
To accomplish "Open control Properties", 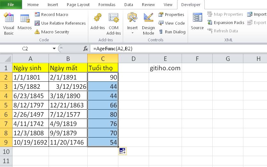I will (171, 14).
